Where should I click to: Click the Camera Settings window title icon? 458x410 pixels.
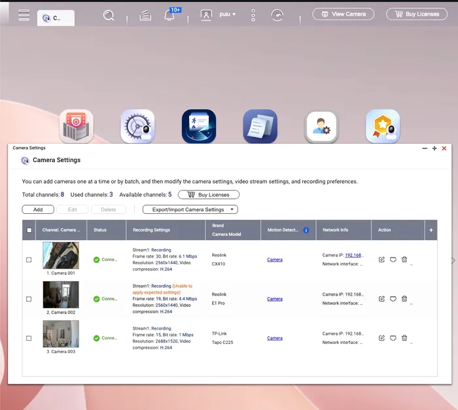tap(25, 160)
